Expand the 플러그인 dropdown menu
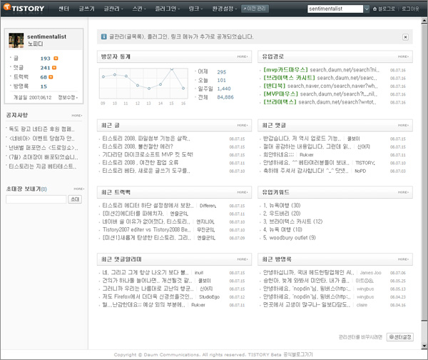This screenshot has height=360, width=428. (167, 9)
